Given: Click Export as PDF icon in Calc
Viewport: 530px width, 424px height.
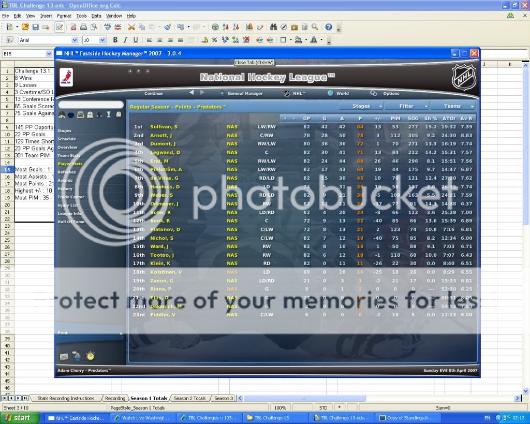Looking at the screenshot, I should coord(73,27).
